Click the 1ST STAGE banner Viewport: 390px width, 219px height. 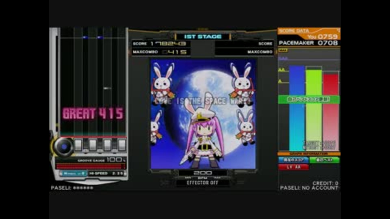(x=203, y=37)
